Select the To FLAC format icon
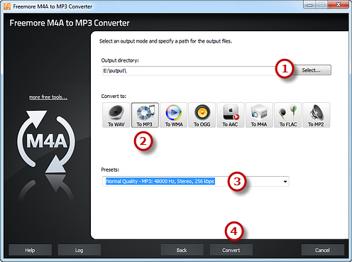The height and width of the screenshot is (262, 352). point(287,115)
